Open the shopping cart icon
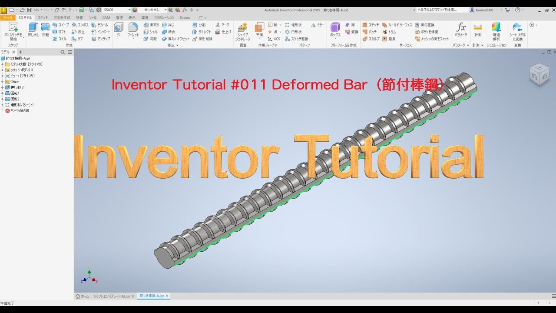 click(507, 10)
